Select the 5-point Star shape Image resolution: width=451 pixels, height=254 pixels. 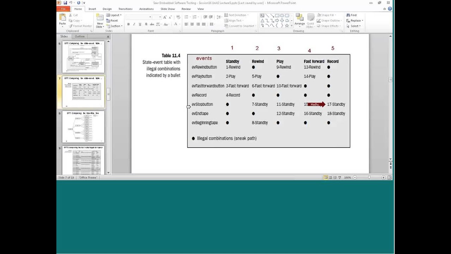(x=287, y=25)
